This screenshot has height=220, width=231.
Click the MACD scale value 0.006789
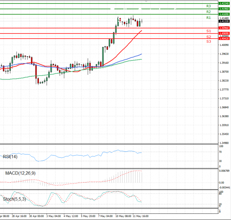click(224, 171)
